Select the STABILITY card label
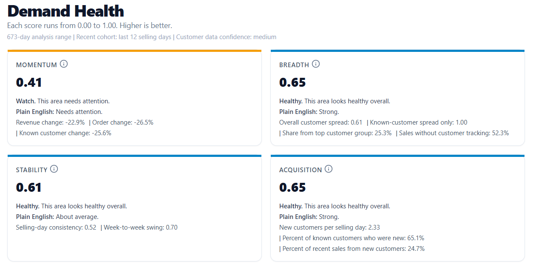 31,170
